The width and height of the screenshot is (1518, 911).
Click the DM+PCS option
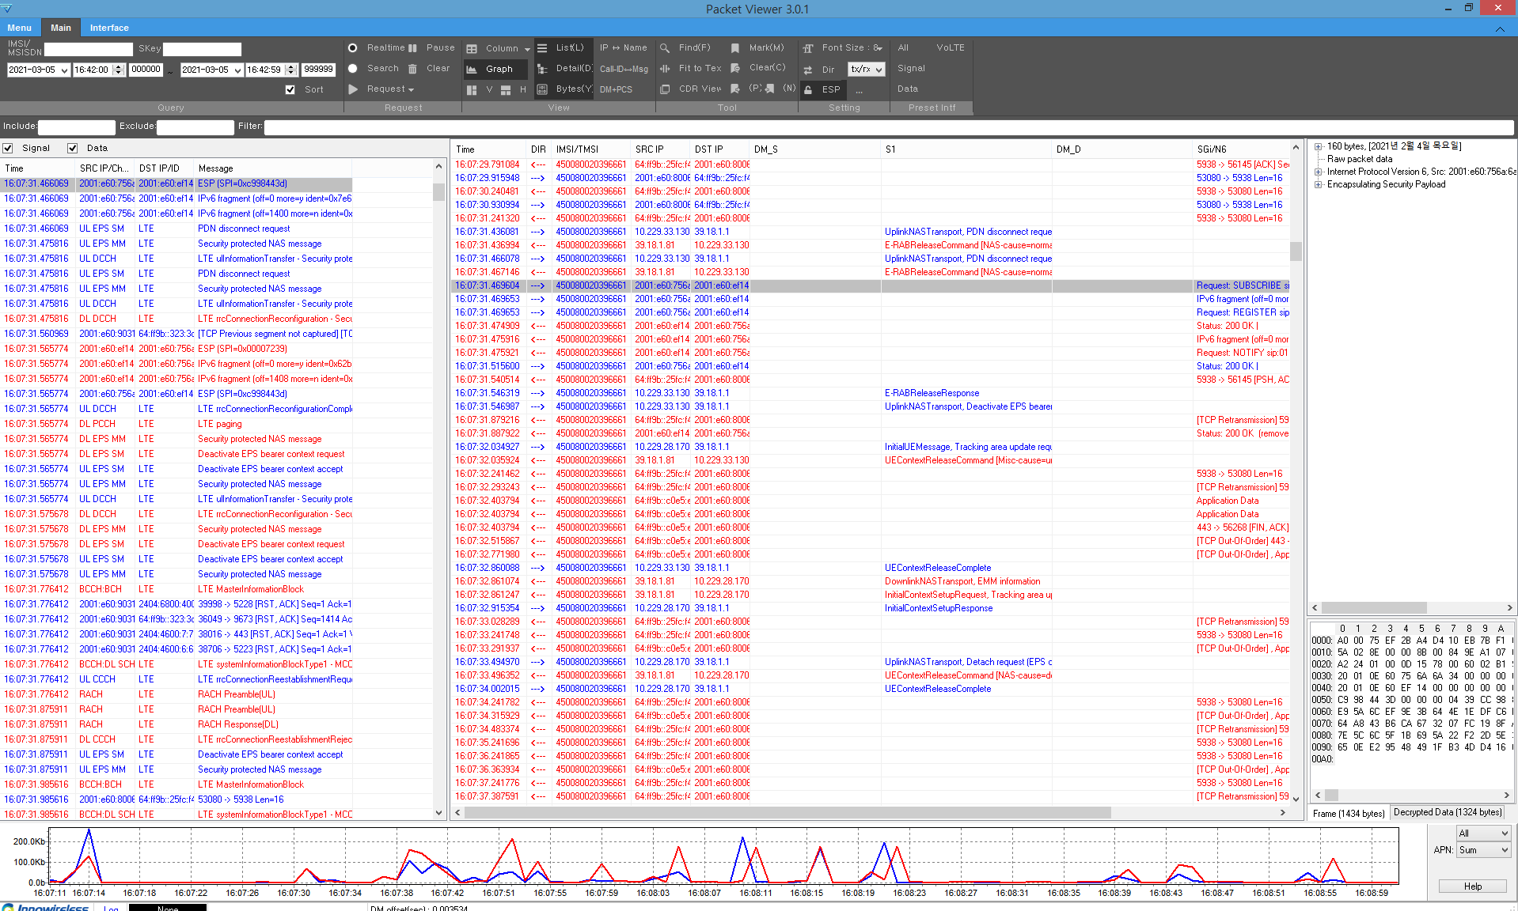point(616,89)
